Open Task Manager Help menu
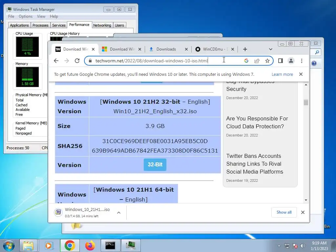The height and width of the screenshot is (252, 336). coord(54,16)
